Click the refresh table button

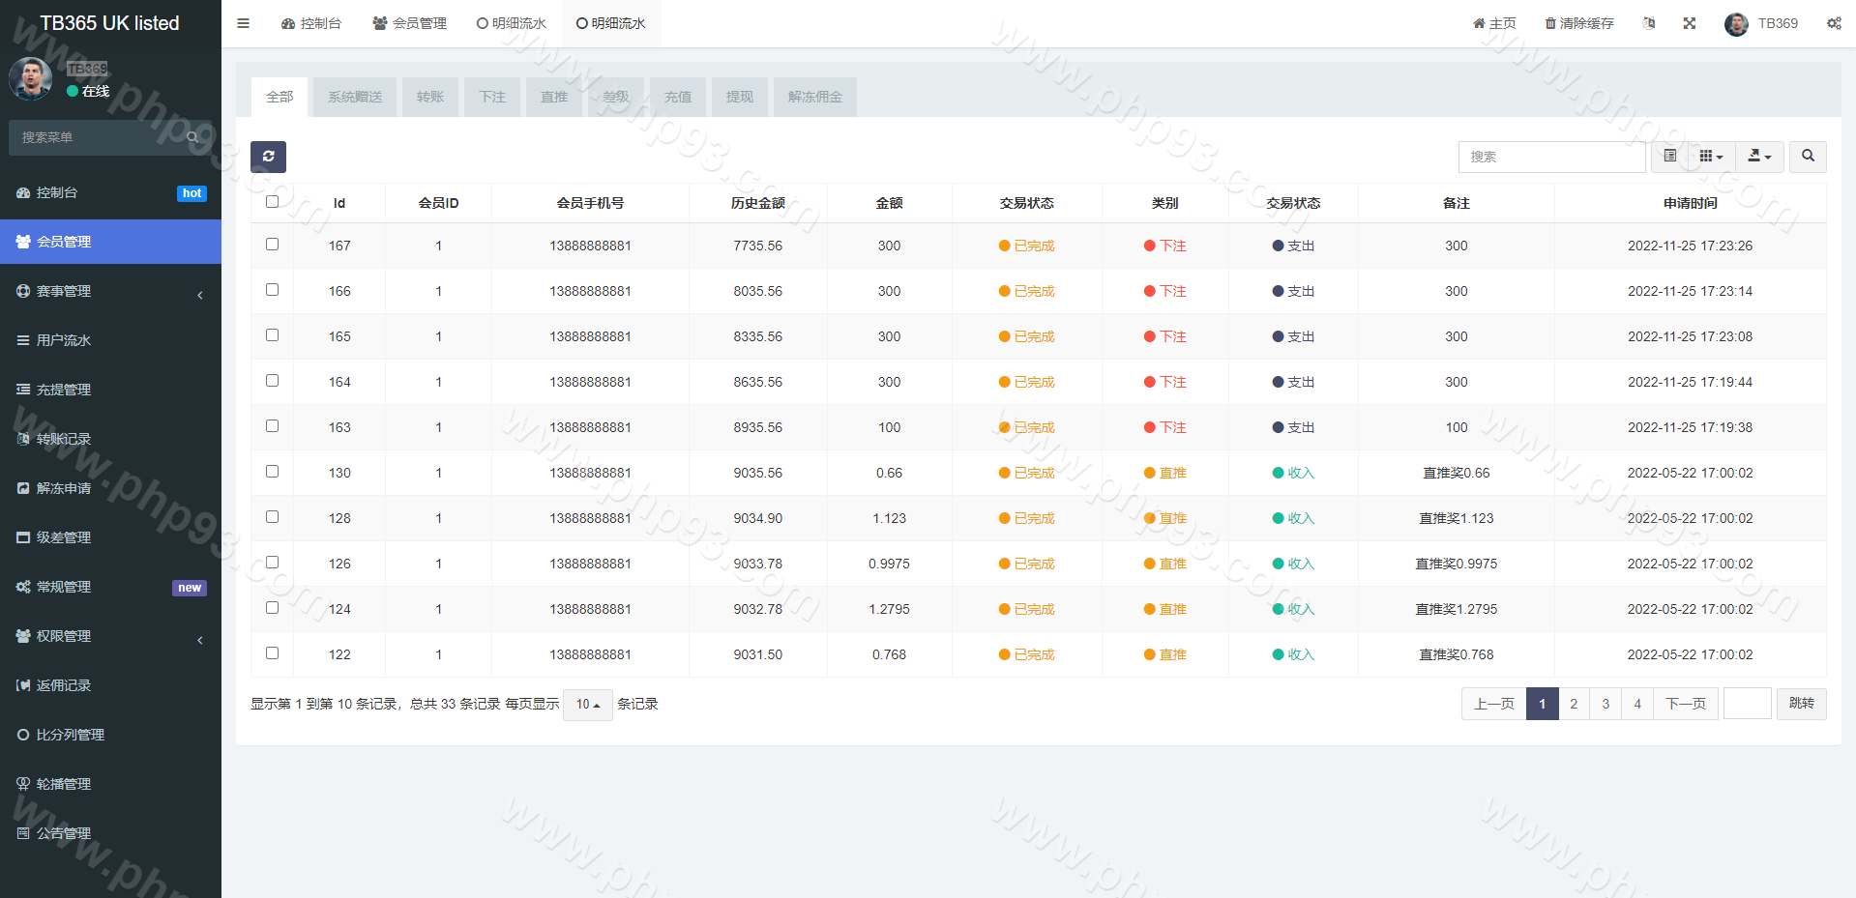click(x=268, y=157)
